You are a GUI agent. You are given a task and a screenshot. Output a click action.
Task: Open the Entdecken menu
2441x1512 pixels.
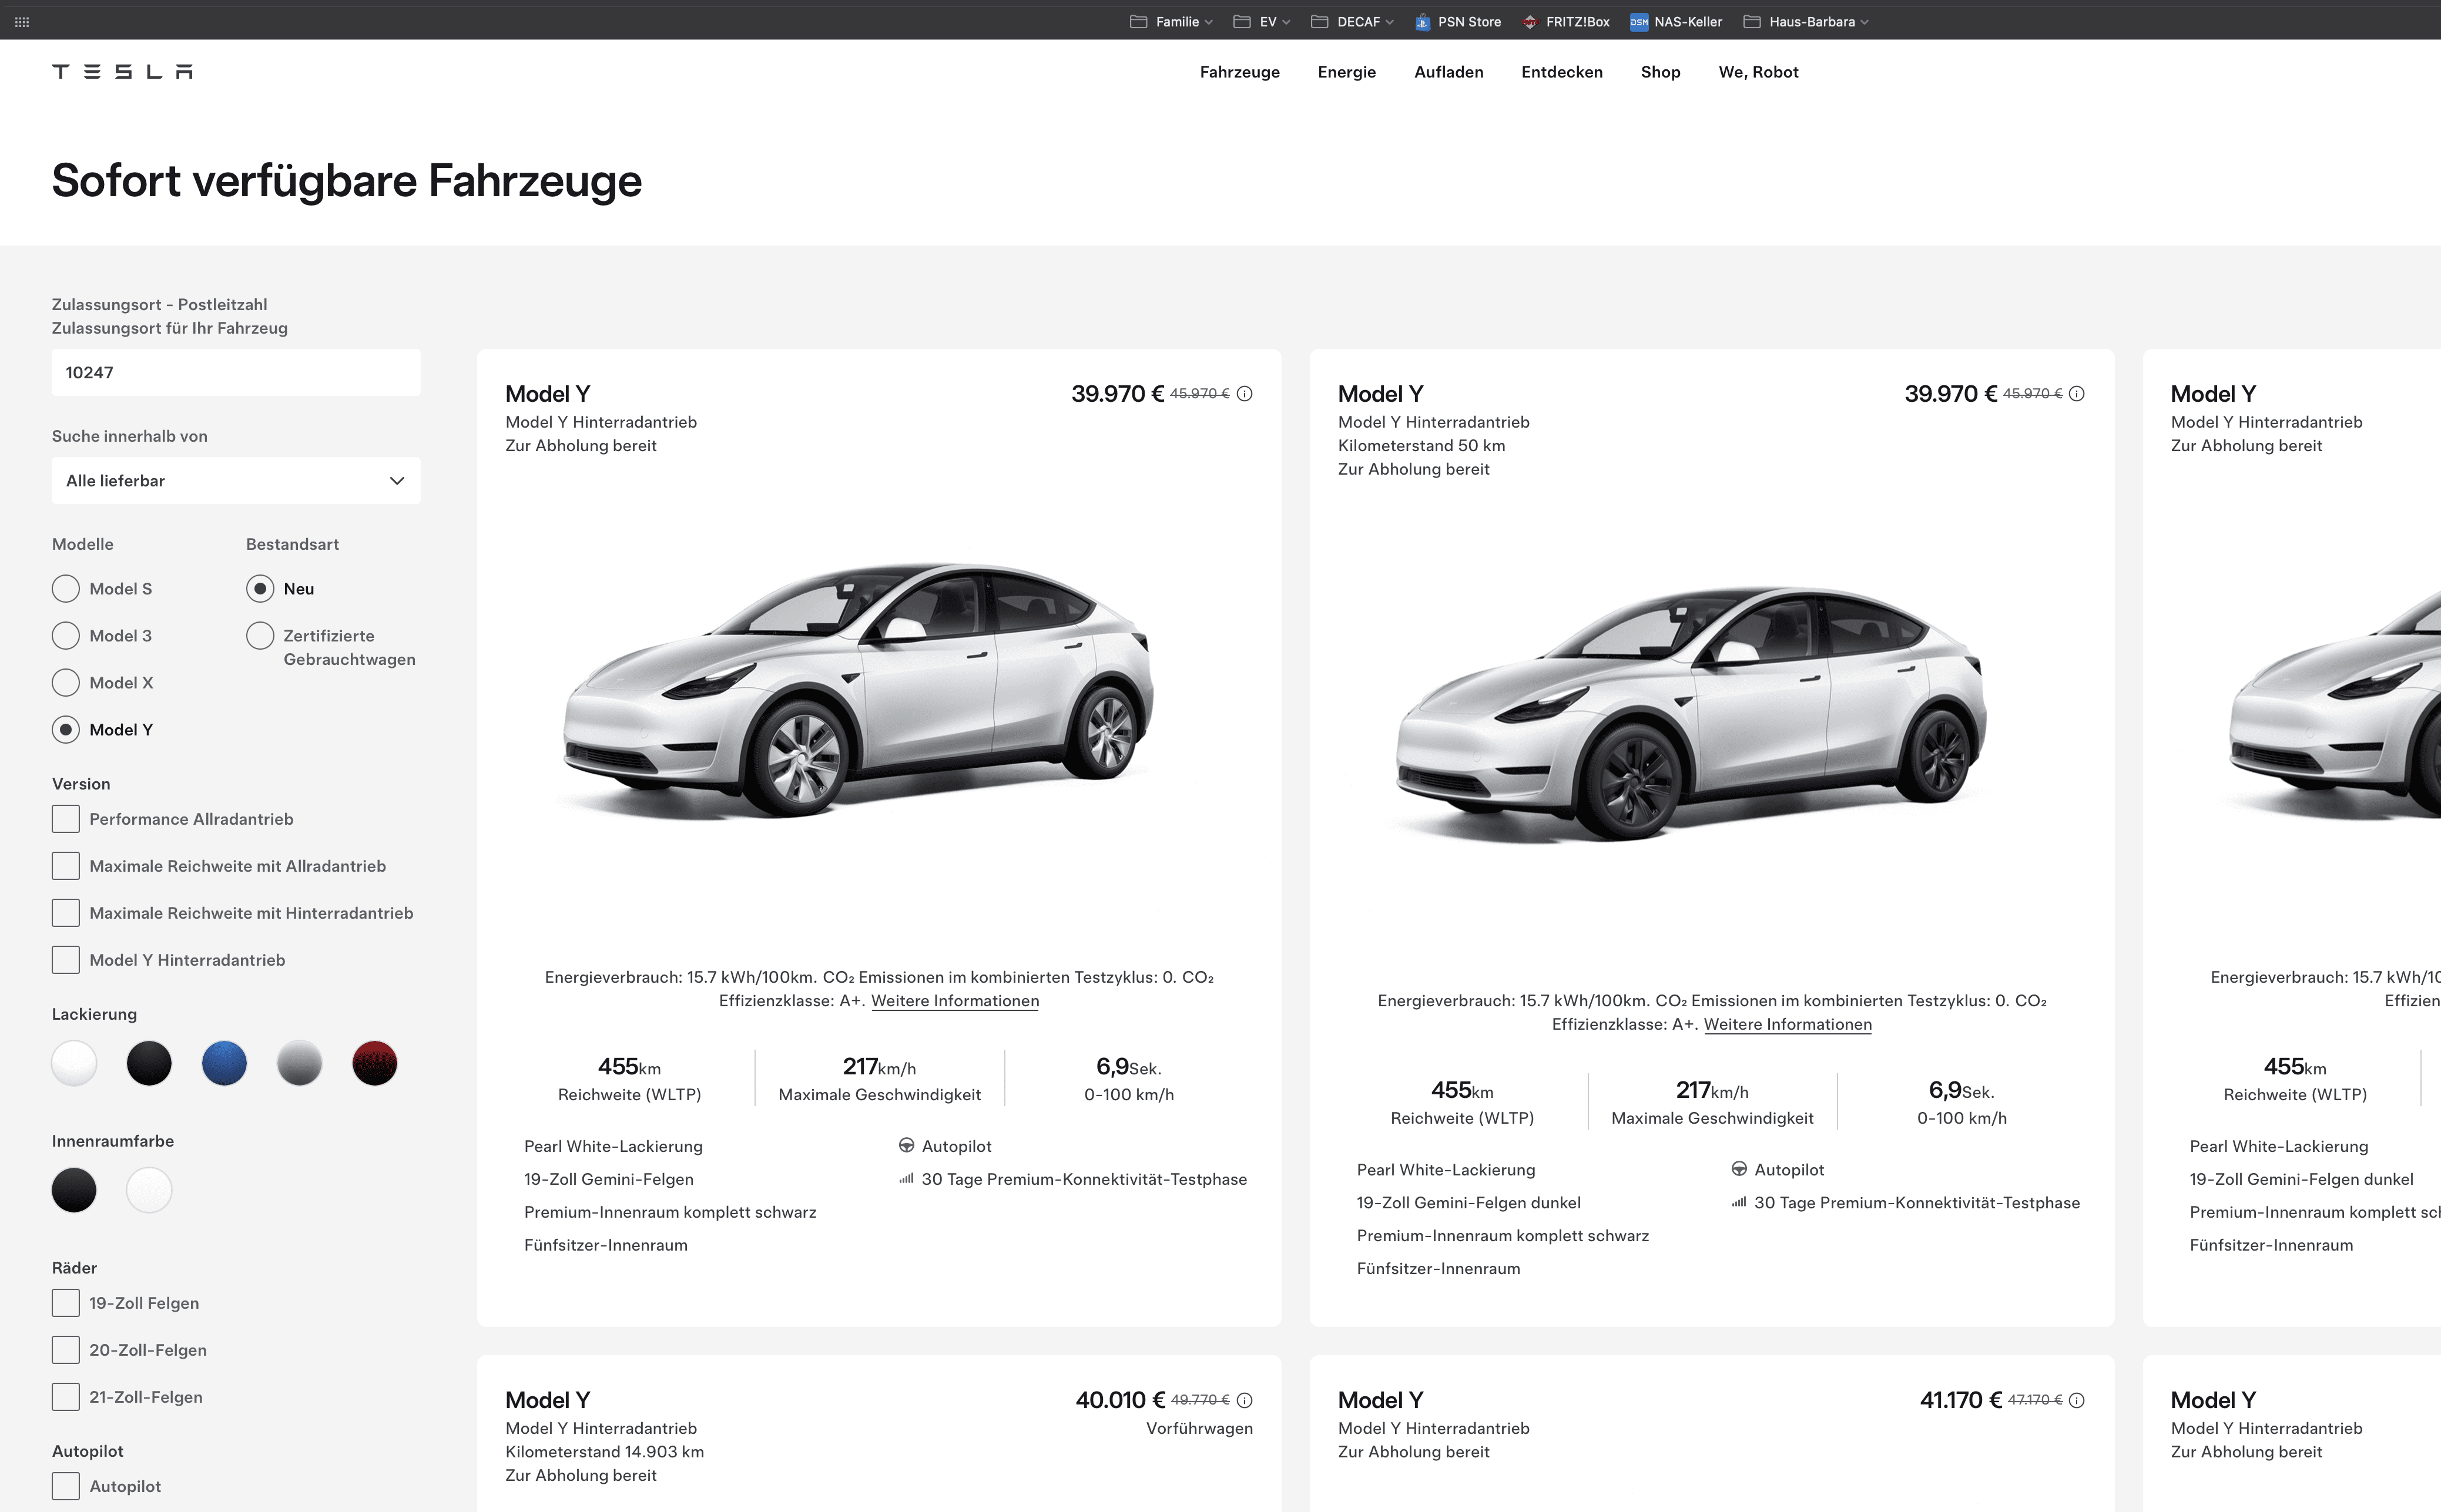[x=1562, y=72]
